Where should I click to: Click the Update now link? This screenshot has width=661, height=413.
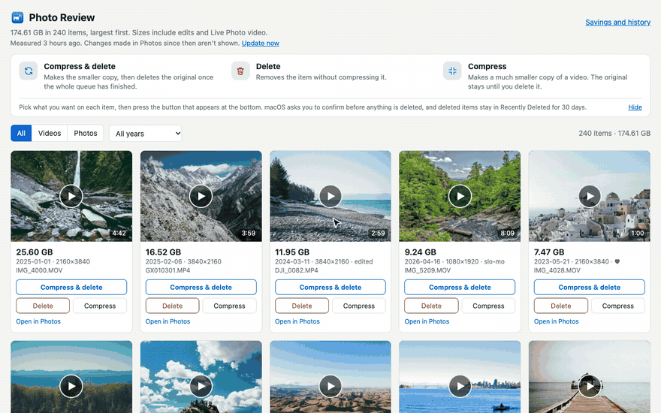[x=260, y=44]
